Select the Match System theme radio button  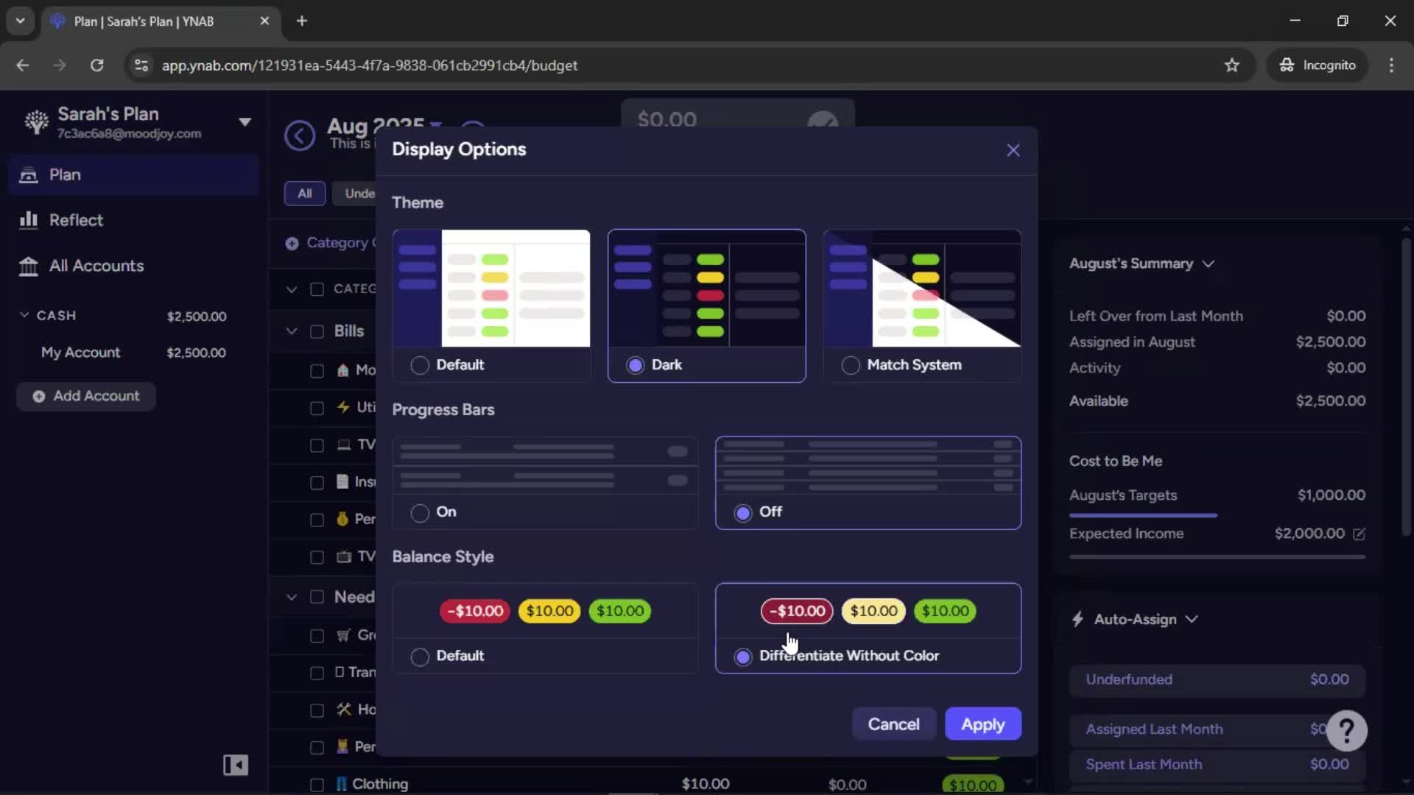pos(851,365)
